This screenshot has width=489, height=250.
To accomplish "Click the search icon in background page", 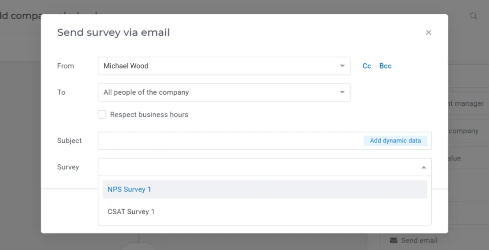I will pyautogui.click(x=473, y=16).
